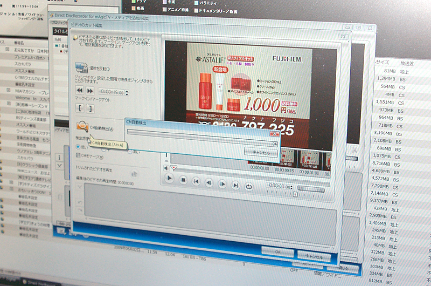Jump backward with the rewind jump button
The width and height of the screenshot is (431, 286).
(x=80, y=90)
